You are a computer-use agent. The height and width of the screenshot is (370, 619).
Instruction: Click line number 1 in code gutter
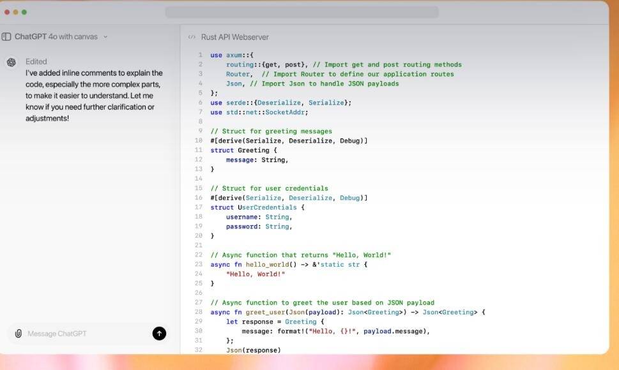pyautogui.click(x=200, y=55)
